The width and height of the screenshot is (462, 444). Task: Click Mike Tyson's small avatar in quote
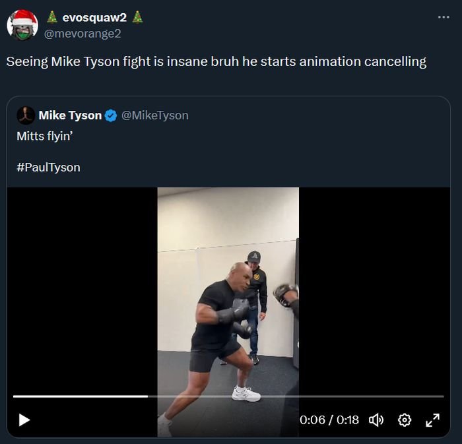(x=26, y=115)
